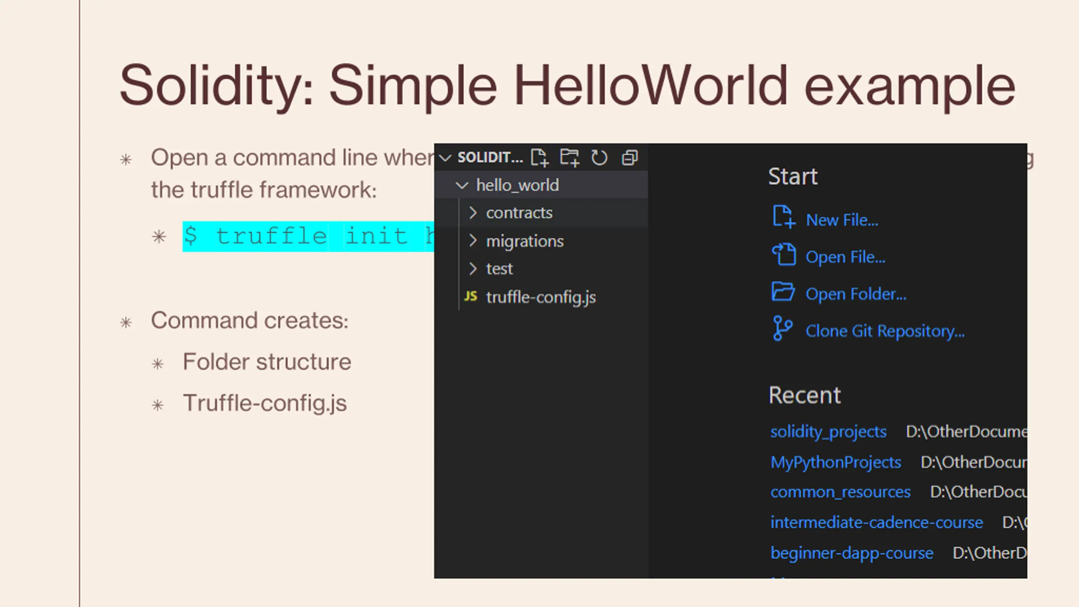Click the new file icon next to New File...
This screenshot has width=1079, height=607.
point(784,217)
